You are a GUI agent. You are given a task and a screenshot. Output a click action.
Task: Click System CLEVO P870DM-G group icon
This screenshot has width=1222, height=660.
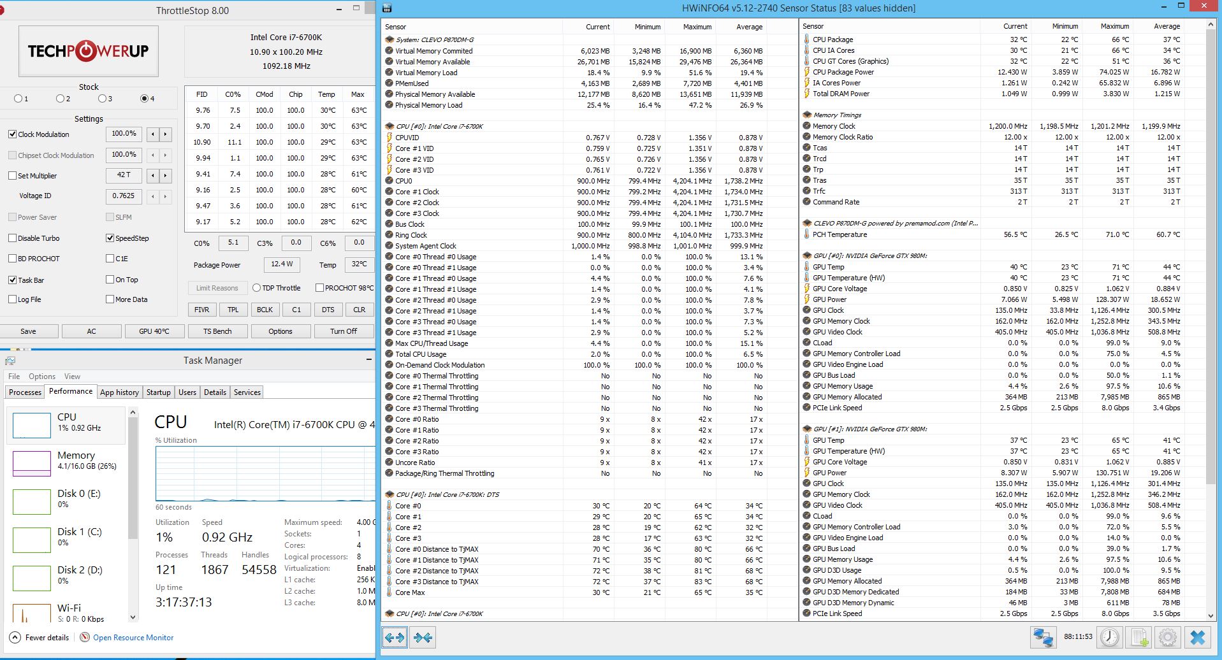point(389,39)
